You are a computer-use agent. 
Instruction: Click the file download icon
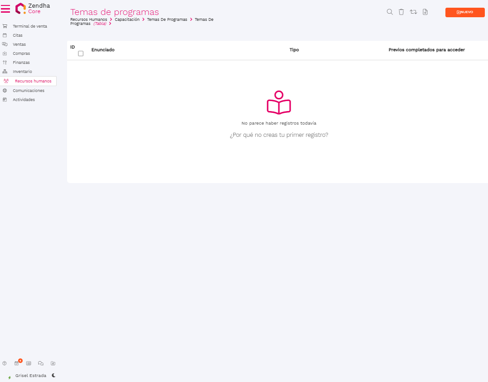[425, 12]
